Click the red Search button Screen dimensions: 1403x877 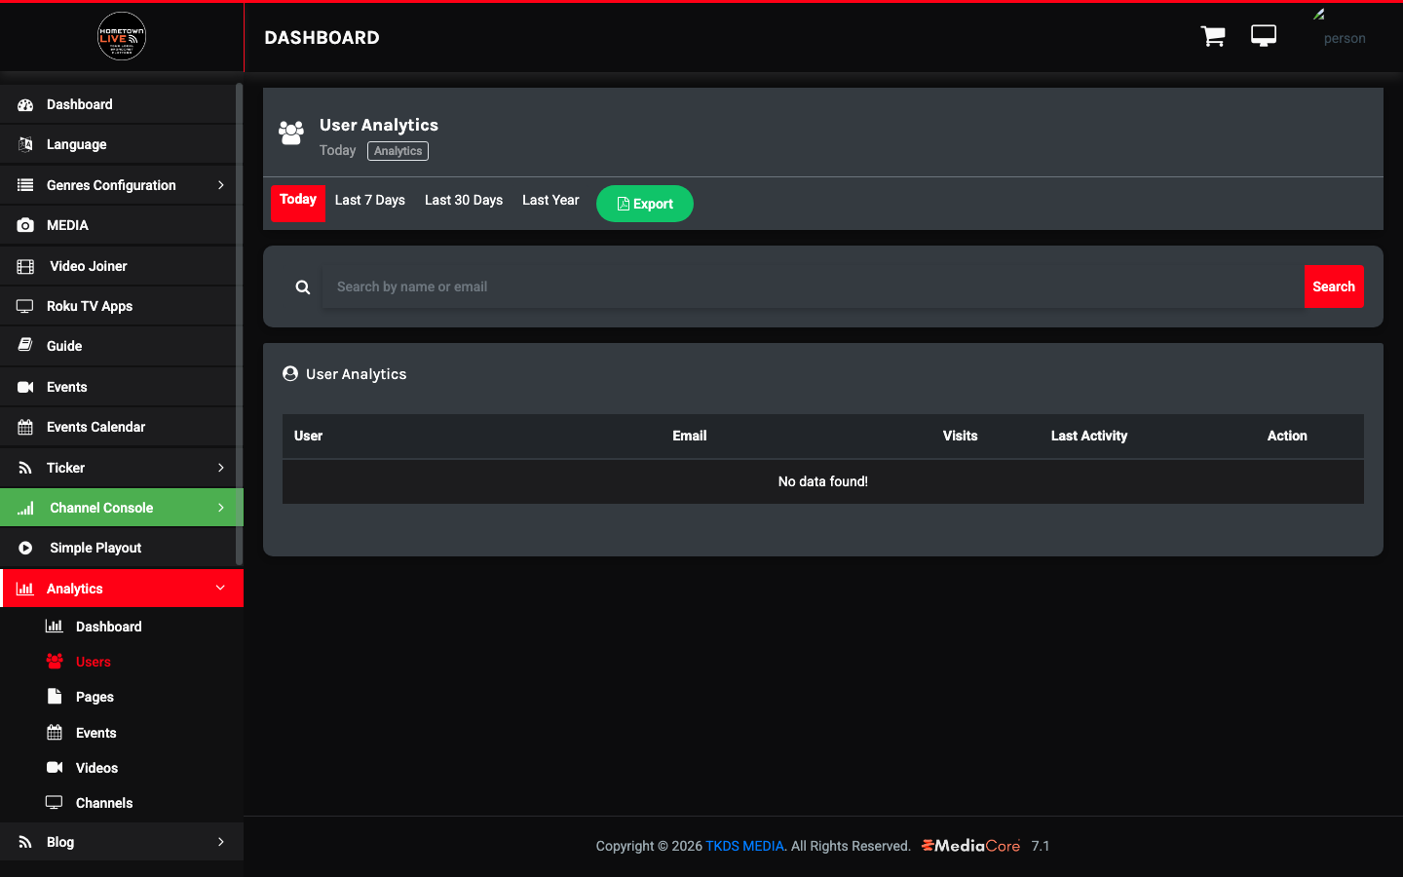1334,286
